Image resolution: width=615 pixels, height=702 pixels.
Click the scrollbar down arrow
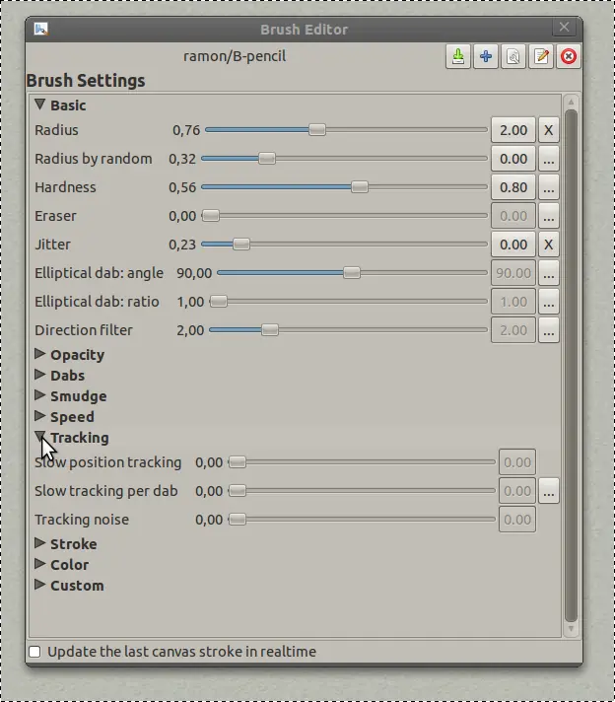tap(571, 629)
